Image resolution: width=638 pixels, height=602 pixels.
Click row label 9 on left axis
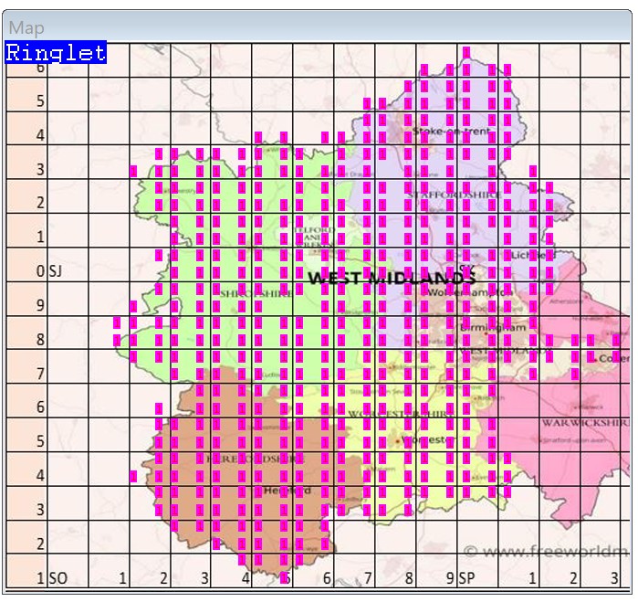[x=41, y=306]
